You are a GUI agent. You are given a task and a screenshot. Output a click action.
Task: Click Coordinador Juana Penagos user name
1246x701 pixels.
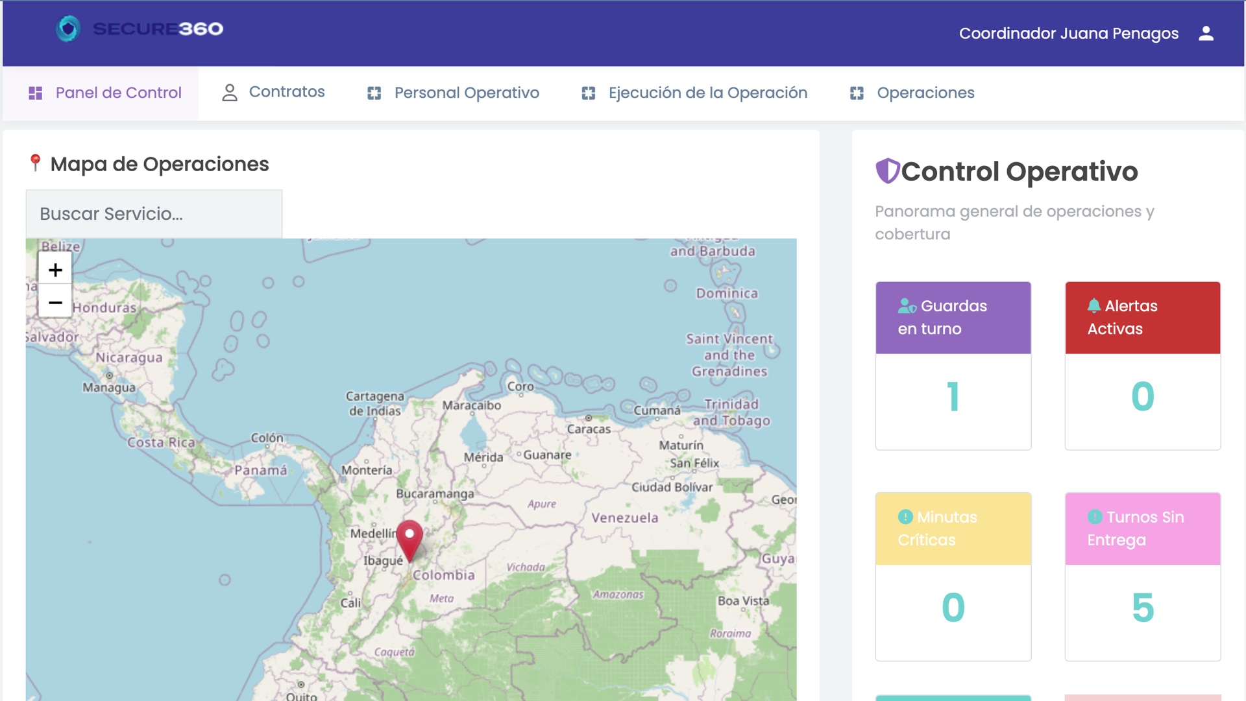(1069, 33)
